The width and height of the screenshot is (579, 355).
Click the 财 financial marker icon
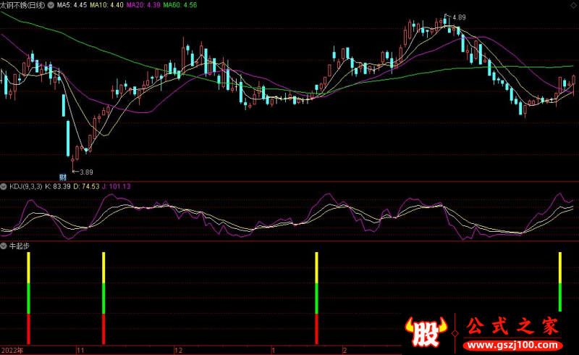pyautogui.click(x=63, y=176)
